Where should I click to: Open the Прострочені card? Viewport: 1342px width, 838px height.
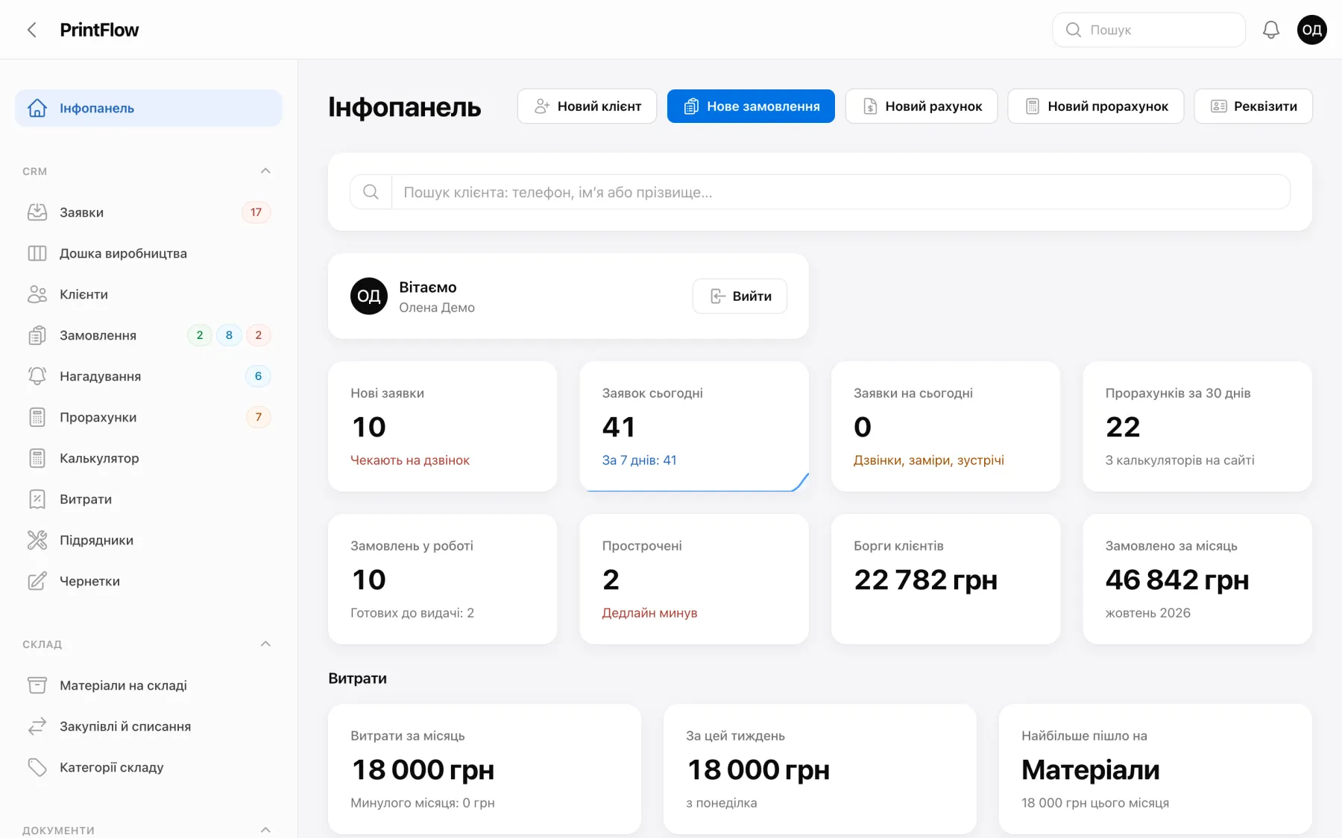(694, 580)
